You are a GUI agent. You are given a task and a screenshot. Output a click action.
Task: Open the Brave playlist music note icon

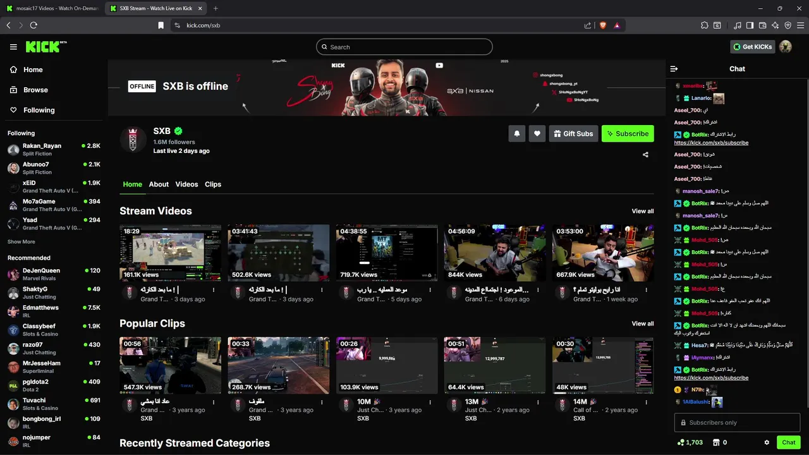pyautogui.click(x=738, y=25)
